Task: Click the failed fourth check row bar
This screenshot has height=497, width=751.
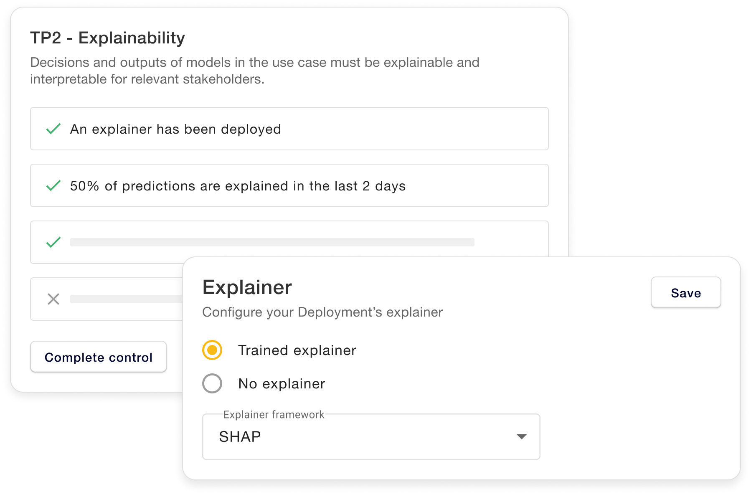Action: (x=126, y=299)
